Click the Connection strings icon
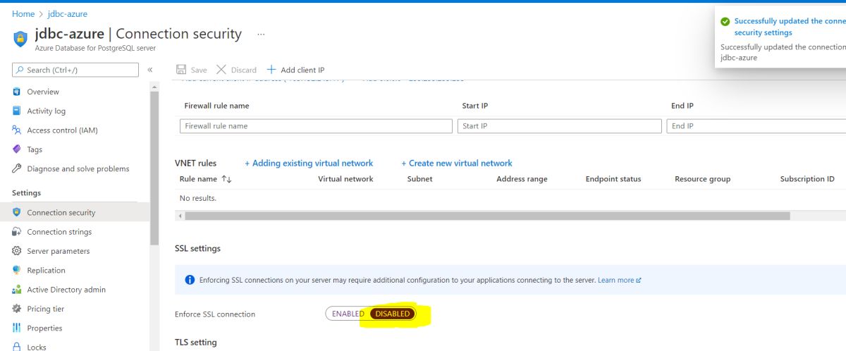The width and height of the screenshot is (846, 351). pyautogui.click(x=17, y=232)
